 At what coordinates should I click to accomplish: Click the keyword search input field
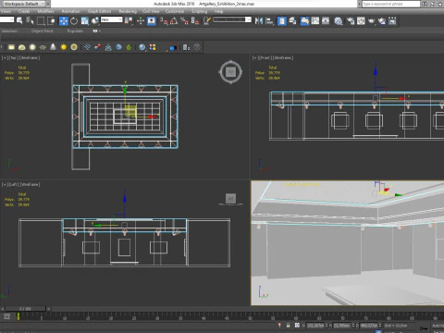391,4
